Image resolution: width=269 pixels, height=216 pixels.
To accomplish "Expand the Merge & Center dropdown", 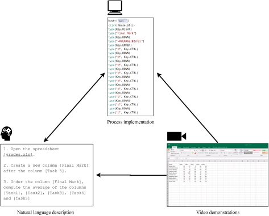I will 220,153.
